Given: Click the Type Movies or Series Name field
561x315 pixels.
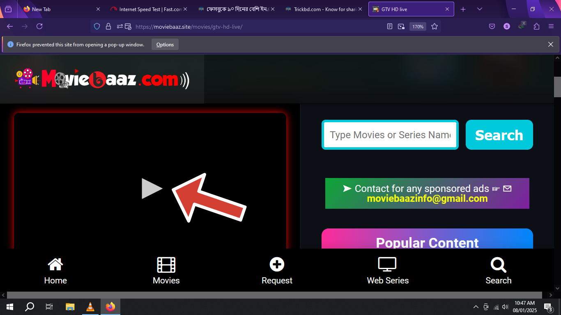Looking at the screenshot, I should pos(390,135).
